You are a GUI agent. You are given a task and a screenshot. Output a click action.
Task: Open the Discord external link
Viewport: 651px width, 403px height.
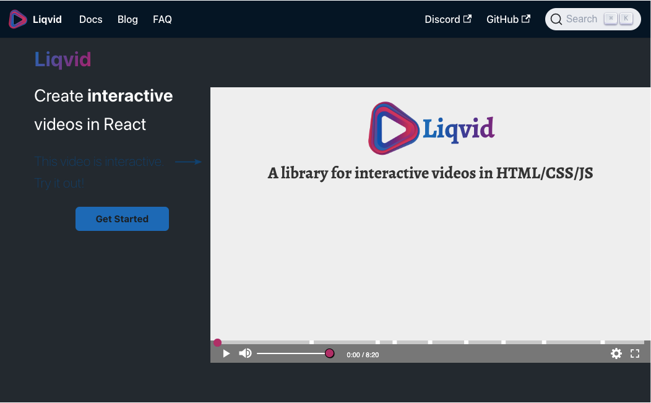(x=448, y=20)
